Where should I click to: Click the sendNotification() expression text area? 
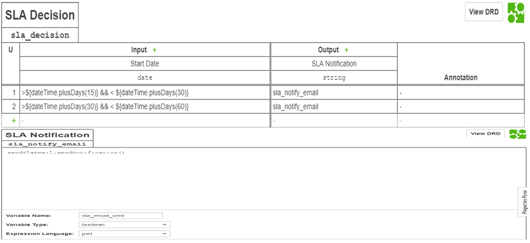259,178
